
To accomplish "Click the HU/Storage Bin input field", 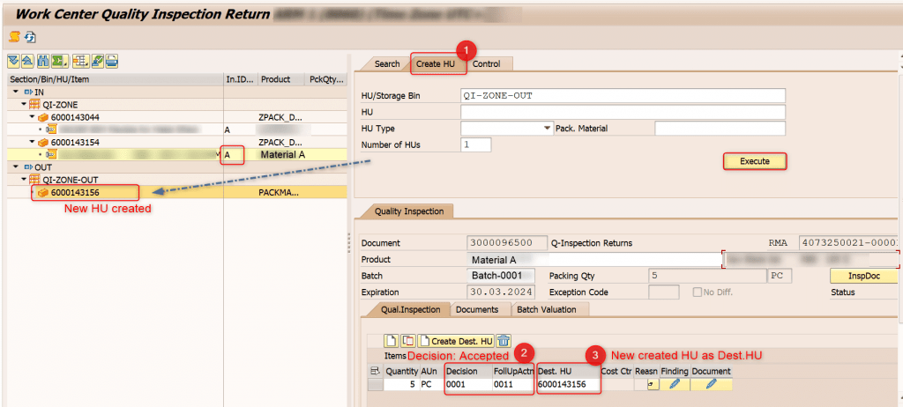I will click(x=623, y=95).
